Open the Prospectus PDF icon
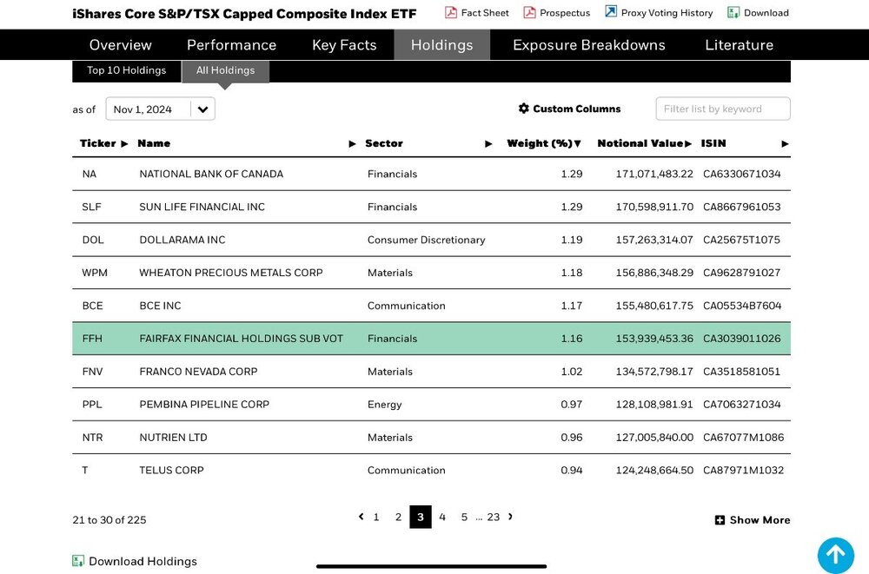Image resolution: width=869 pixels, height=574 pixels. [x=529, y=13]
